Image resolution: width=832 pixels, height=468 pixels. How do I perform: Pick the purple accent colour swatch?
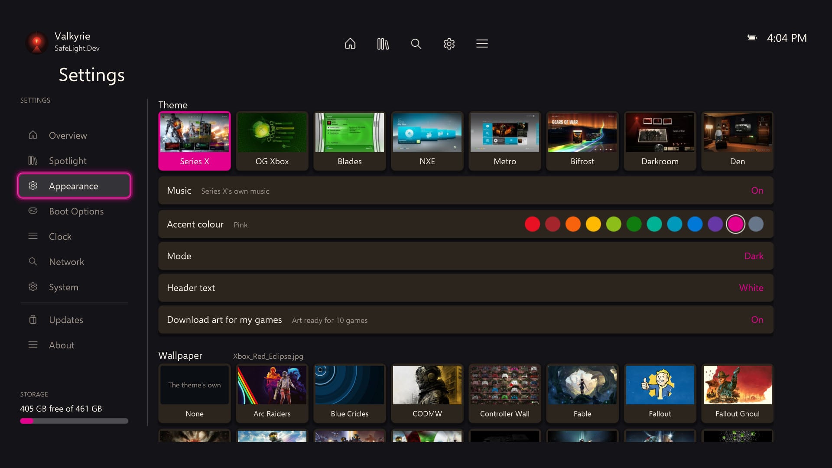pos(715,224)
